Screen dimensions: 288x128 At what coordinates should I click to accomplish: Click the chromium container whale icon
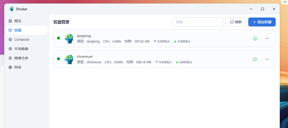point(69,59)
